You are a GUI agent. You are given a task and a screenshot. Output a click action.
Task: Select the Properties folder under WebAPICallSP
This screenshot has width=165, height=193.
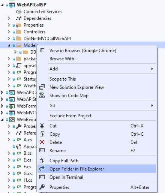click(x=33, y=25)
